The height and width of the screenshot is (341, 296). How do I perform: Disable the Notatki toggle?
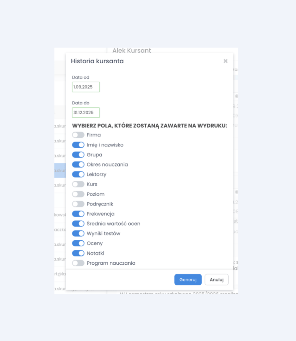coord(78,253)
